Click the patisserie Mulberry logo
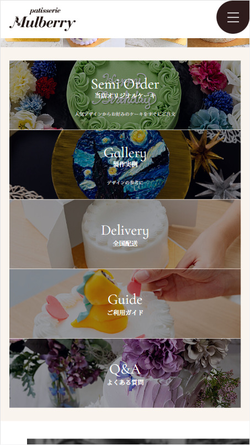Image resolution: width=250 pixels, height=445 pixels. tap(42, 19)
